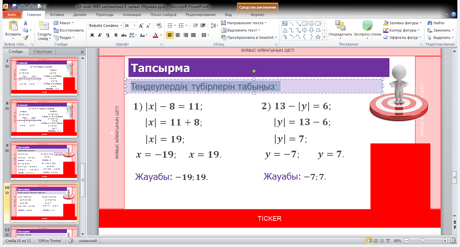
Task: Click the Decrease Font Size icon
Action: pos(148,26)
